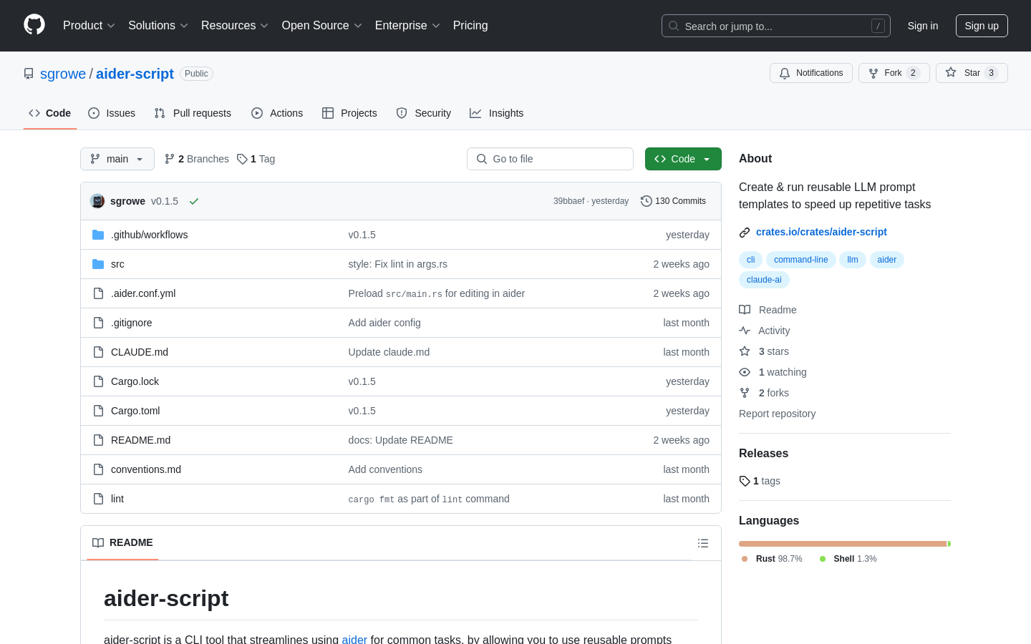Switch to the Actions tab
This screenshot has height=644, width=1031.
[x=277, y=113]
